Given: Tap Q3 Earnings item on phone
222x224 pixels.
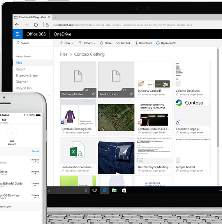Looking at the screenshot, I should 19,196.
